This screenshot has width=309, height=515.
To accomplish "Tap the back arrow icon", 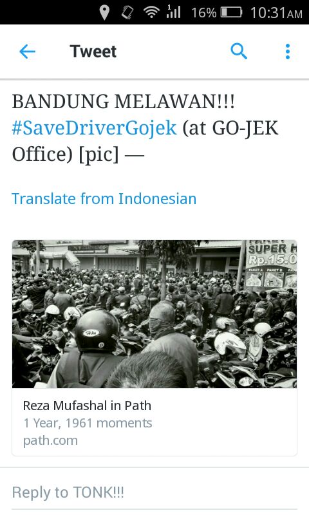I will tap(27, 51).
